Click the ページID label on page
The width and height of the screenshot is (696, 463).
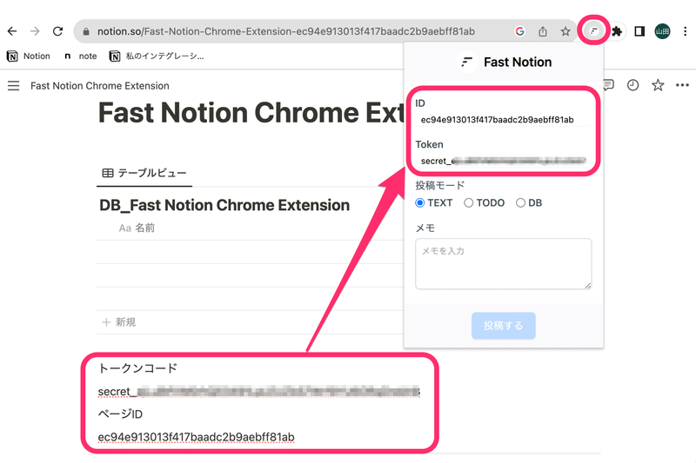[120, 414]
